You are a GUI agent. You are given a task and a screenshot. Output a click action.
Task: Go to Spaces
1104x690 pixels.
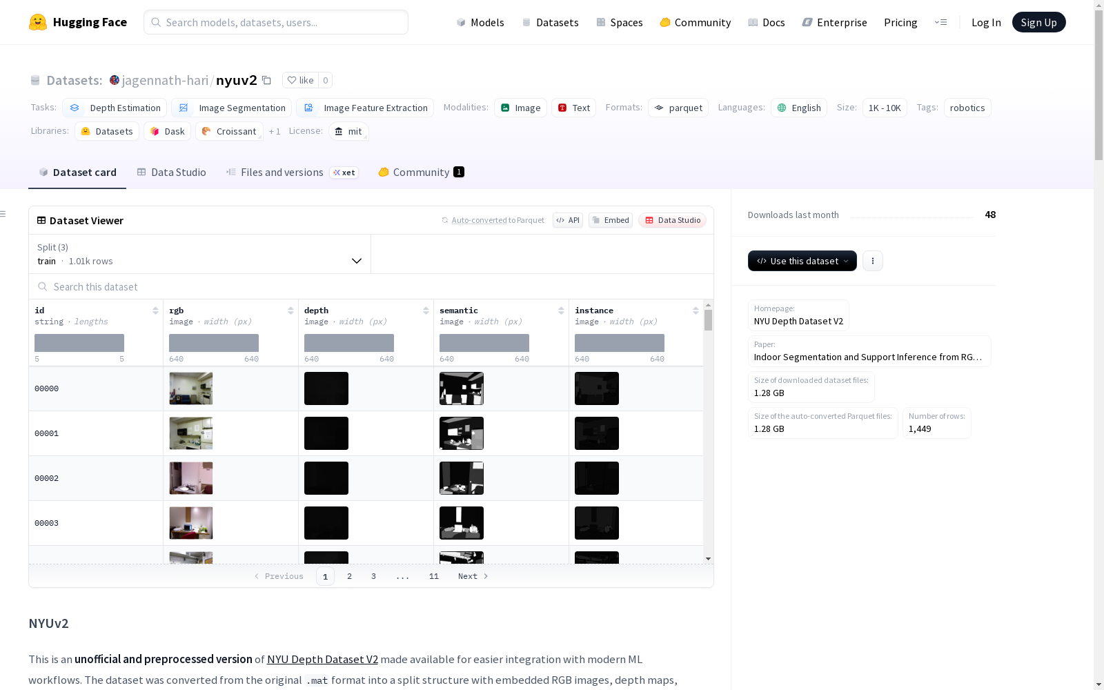620,22
